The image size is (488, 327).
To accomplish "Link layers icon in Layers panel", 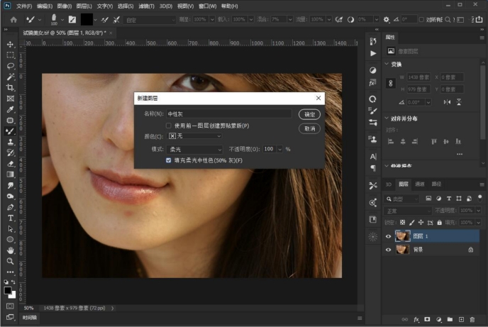I will coord(404,319).
